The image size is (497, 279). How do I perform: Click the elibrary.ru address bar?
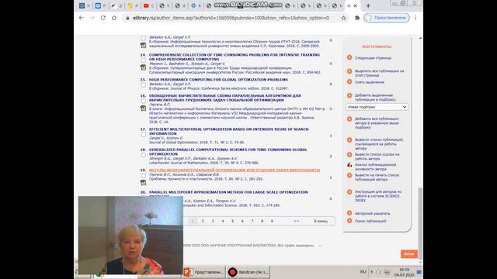[231, 18]
